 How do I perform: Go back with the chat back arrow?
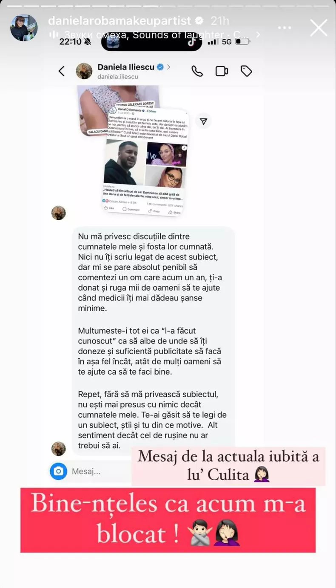tap(62, 71)
